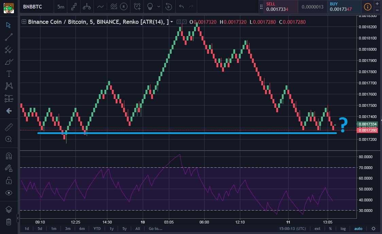This screenshot has height=234, width=382.
Task: Click the spread value '0.0000013'
Action: (x=313, y=7)
